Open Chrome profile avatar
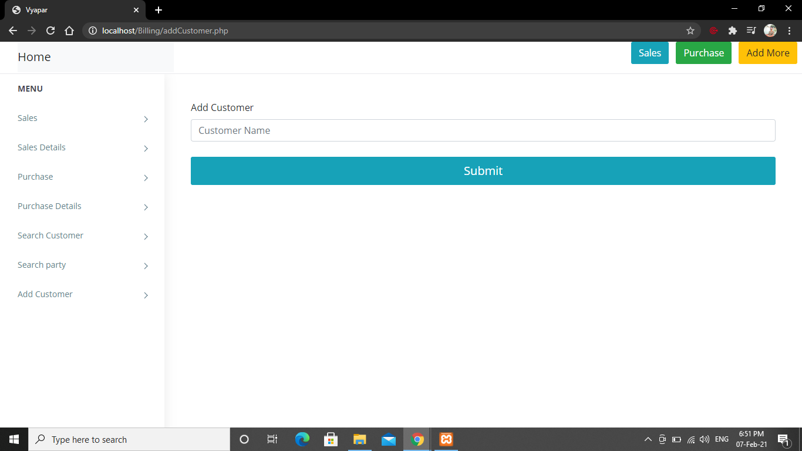 click(x=770, y=31)
